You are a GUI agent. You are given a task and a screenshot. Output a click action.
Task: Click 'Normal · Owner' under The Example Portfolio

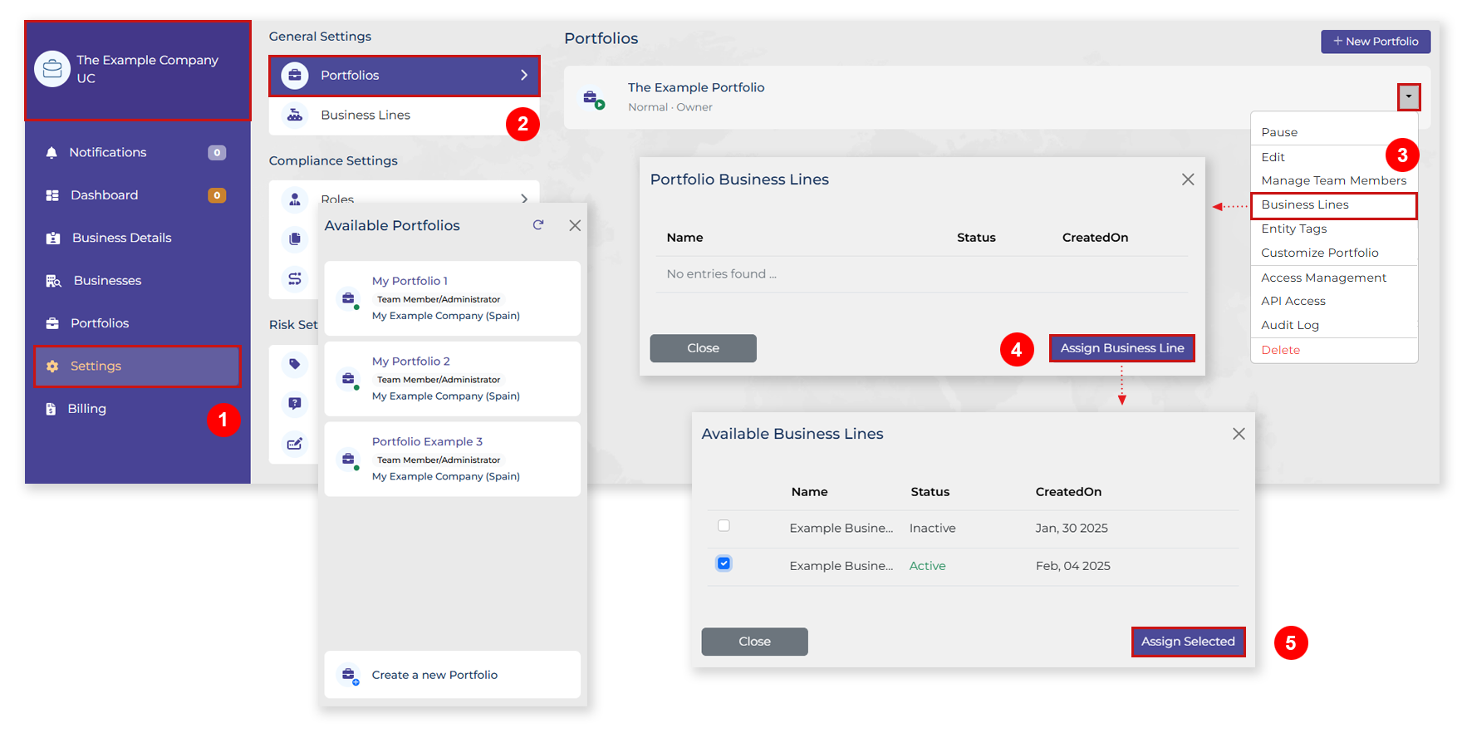click(x=670, y=107)
